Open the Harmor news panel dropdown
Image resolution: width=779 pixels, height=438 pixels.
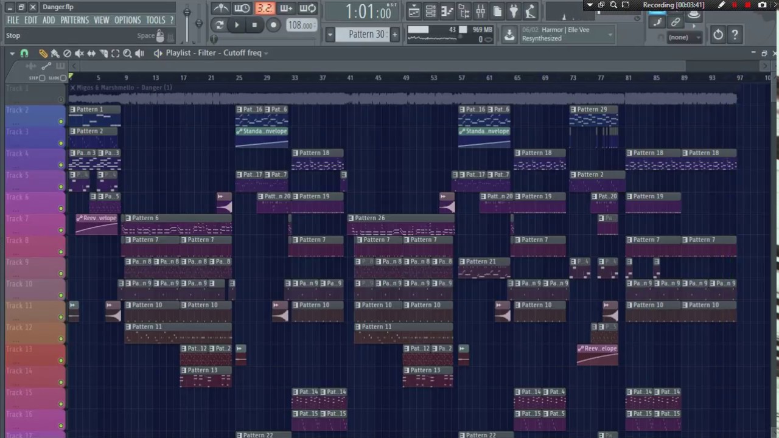(x=610, y=35)
